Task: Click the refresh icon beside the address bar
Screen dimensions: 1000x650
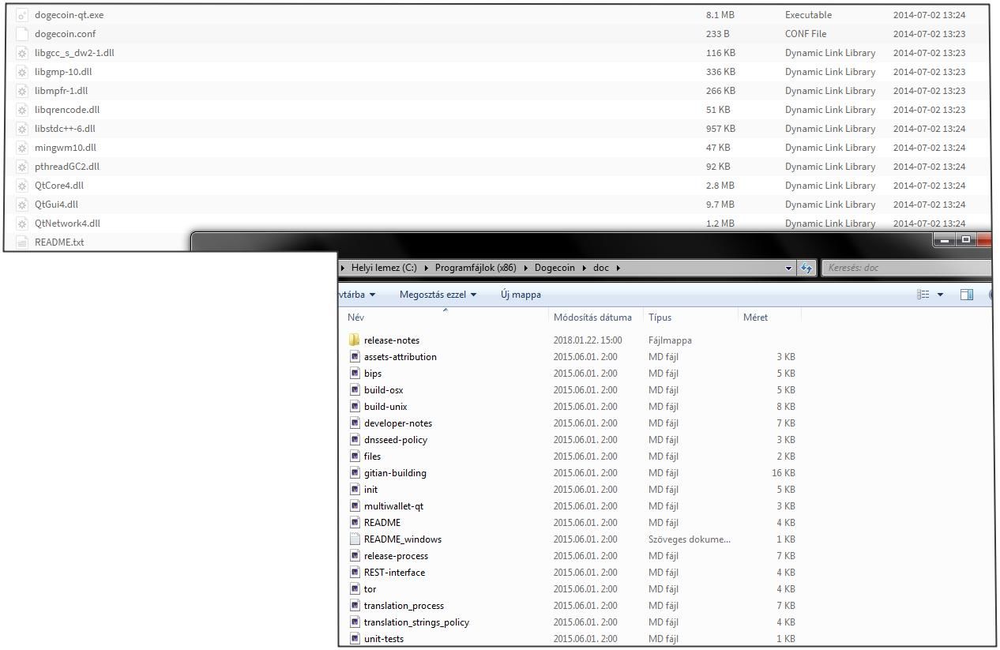Action: [806, 268]
